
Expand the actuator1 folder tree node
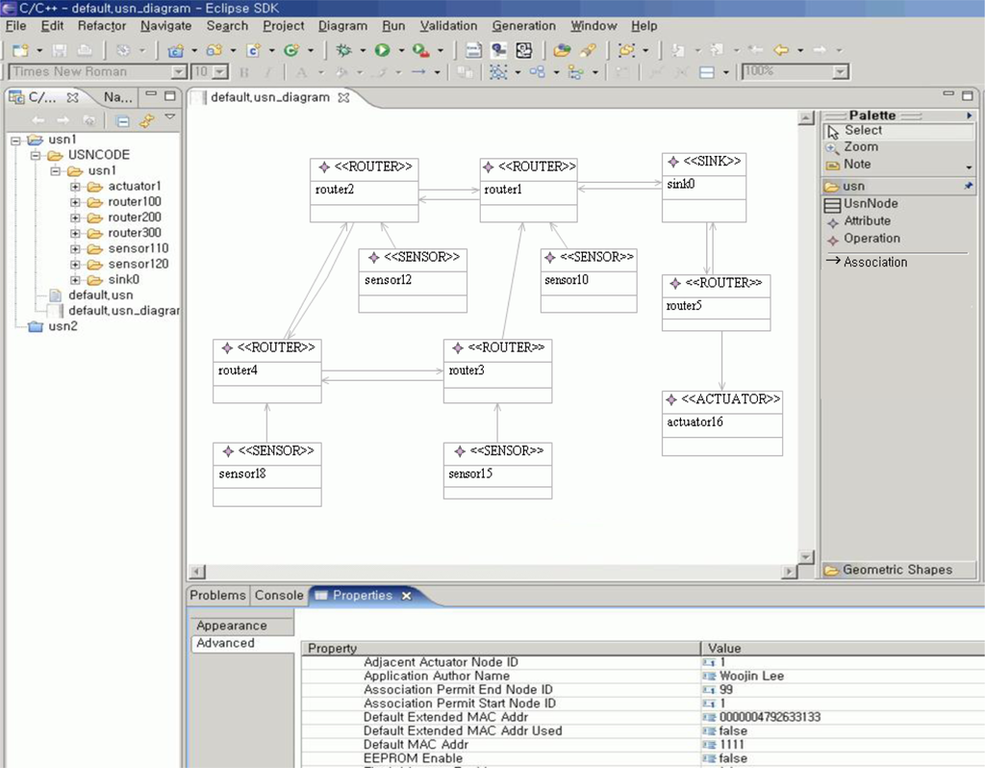coord(75,187)
